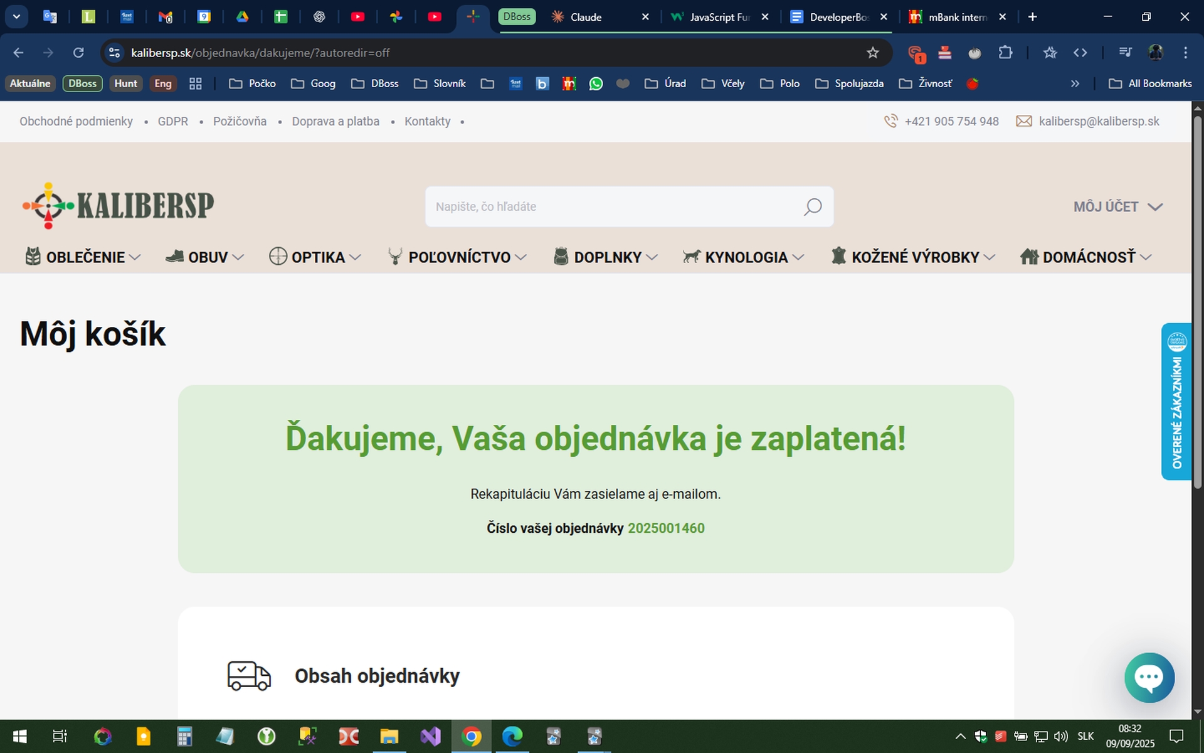Click the Kalibersp logo
The height and width of the screenshot is (753, 1204).
[x=119, y=205]
